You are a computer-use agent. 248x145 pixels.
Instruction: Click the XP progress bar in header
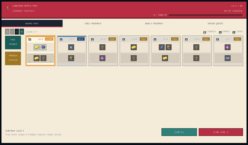(205, 15)
